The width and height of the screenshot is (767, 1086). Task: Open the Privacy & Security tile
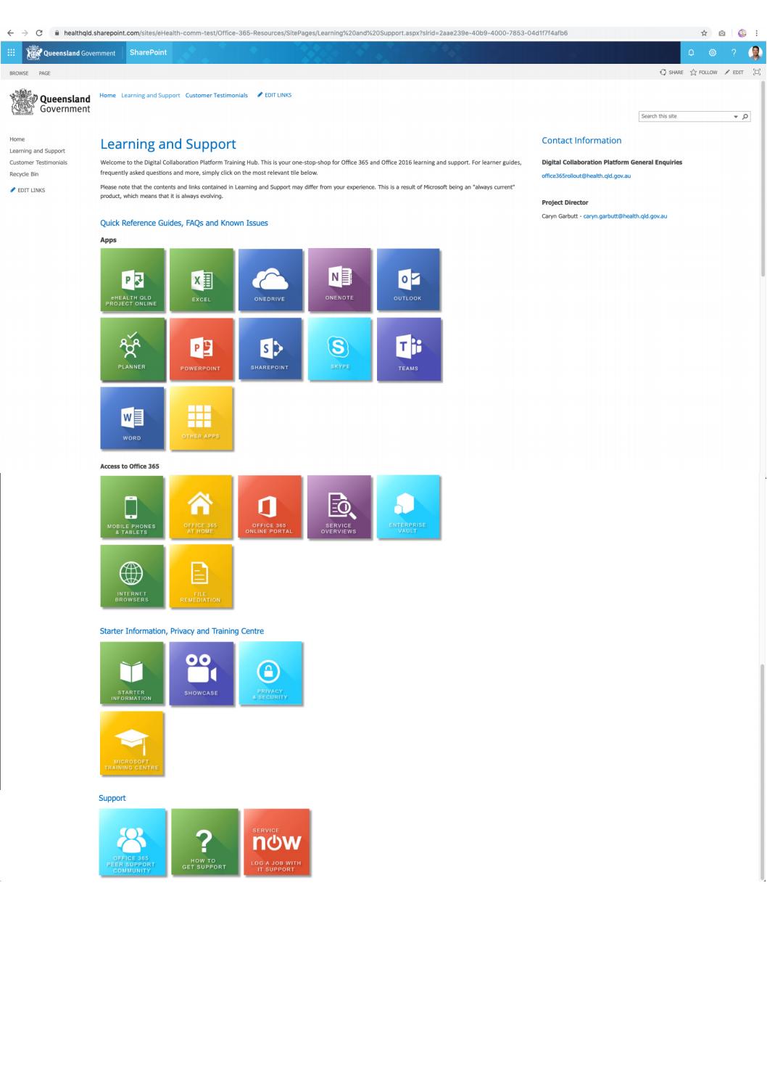(270, 673)
